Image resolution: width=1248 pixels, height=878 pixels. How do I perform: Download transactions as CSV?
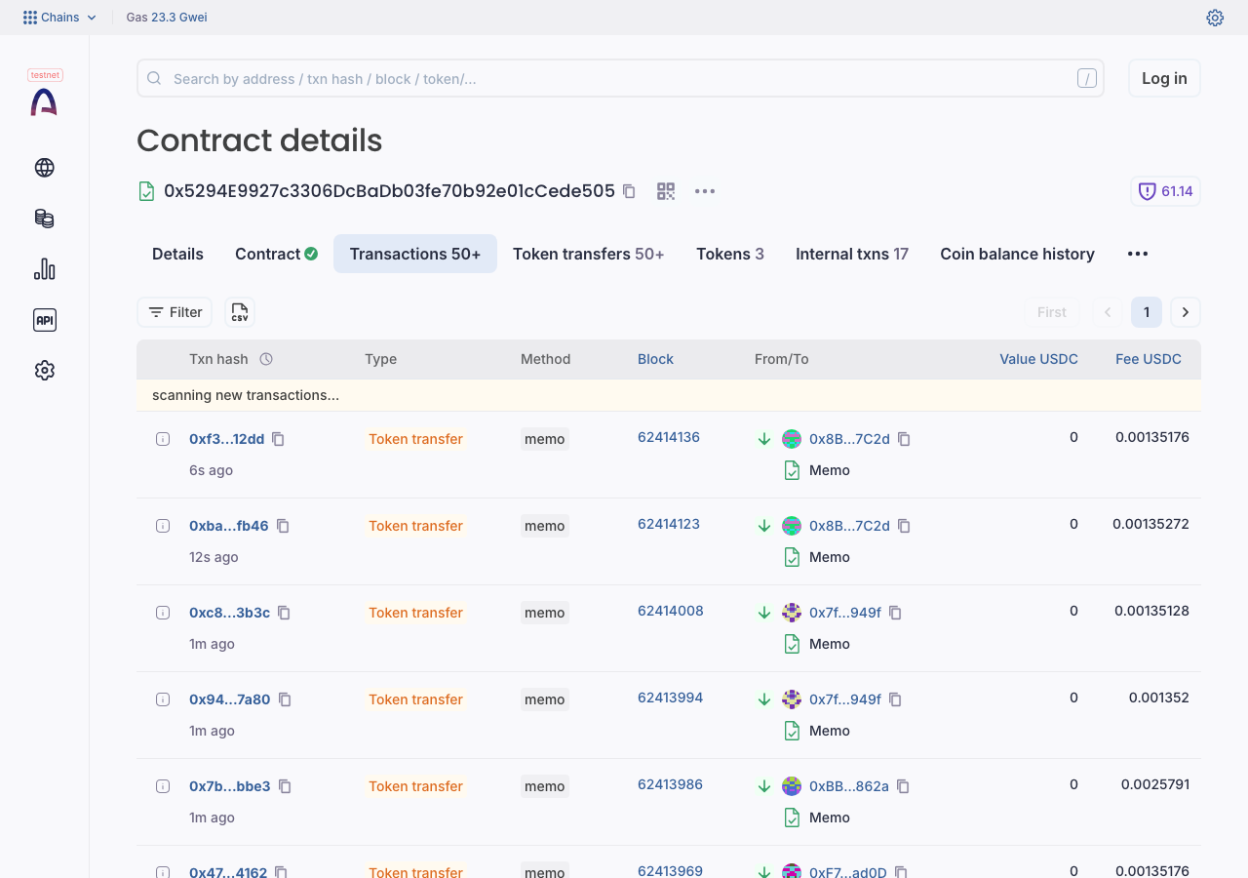240,312
